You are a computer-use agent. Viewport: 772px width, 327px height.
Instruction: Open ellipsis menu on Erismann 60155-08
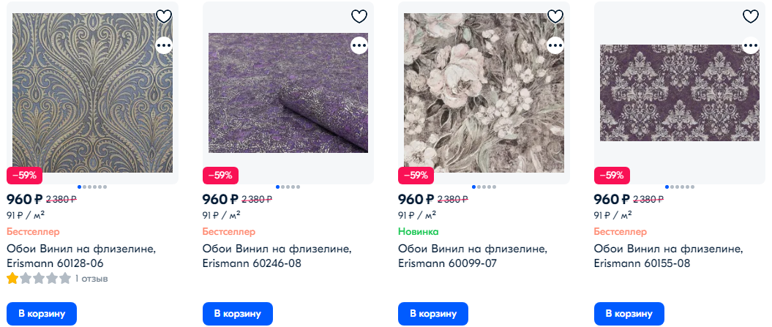point(751,45)
